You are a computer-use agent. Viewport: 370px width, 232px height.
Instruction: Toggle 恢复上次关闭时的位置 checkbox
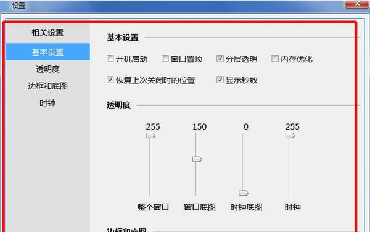pos(110,80)
